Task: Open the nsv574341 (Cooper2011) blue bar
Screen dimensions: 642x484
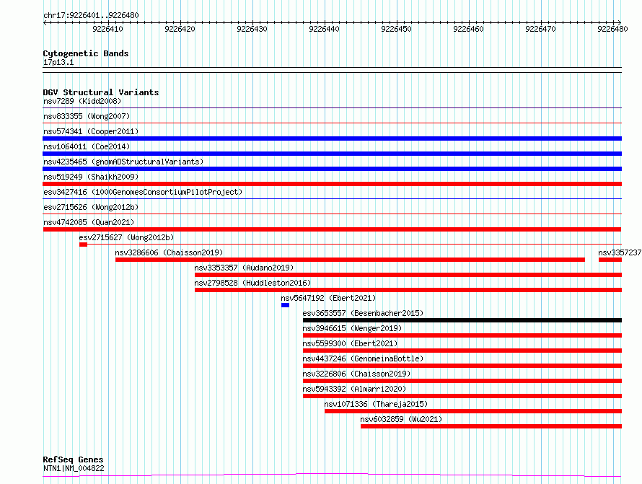Action: pyautogui.click(x=332, y=138)
